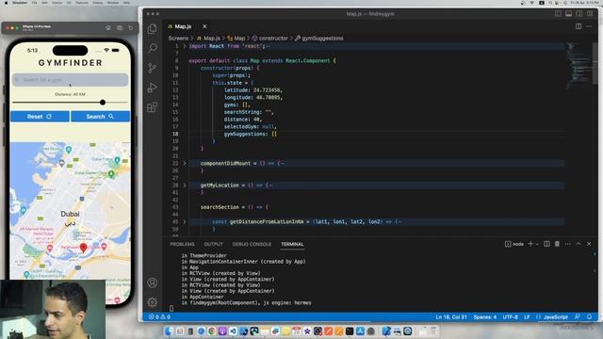Tap Search for a gym field in simulator
Viewport: 603px width, 339px height.
click(x=70, y=79)
